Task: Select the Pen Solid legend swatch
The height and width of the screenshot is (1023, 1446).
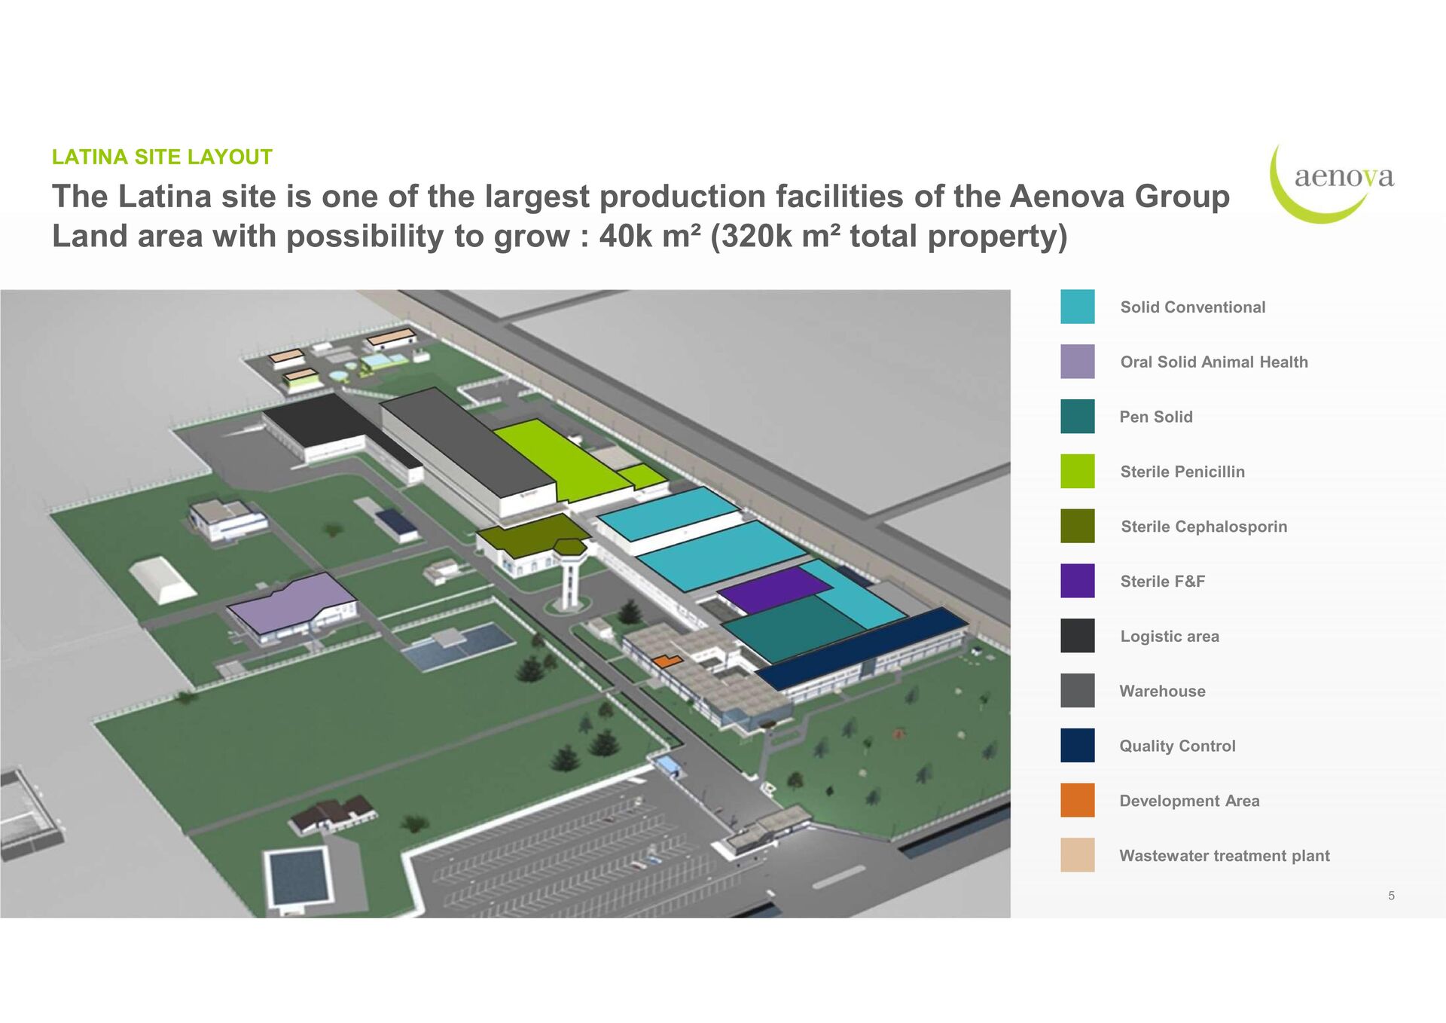Action: tap(1077, 417)
